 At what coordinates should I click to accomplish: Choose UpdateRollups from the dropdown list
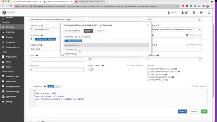coord(106,54)
